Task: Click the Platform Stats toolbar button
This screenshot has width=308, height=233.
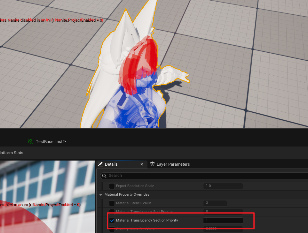Action: [x=12, y=153]
